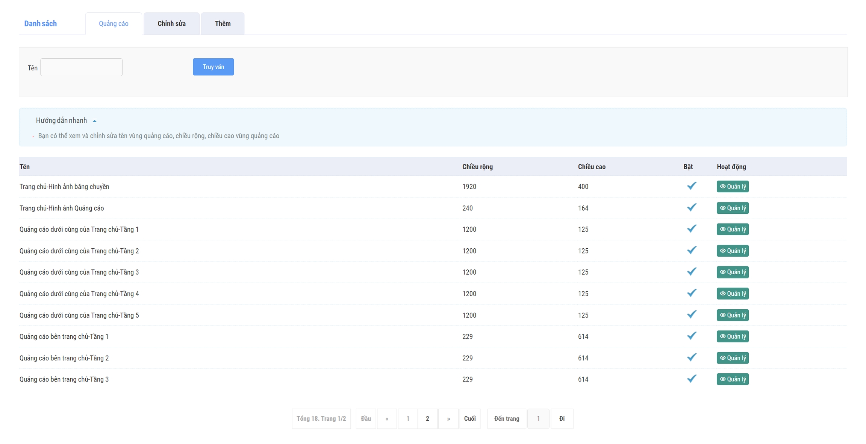Jump to last page with Cuối

[x=469, y=419]
